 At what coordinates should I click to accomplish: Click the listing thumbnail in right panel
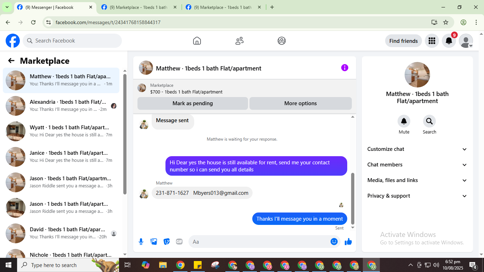pos(417,75)
